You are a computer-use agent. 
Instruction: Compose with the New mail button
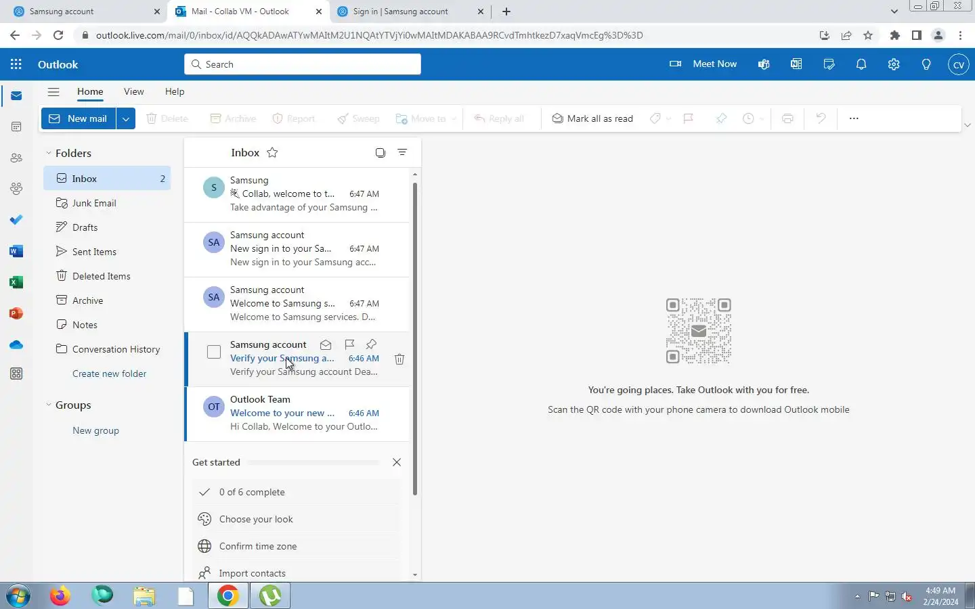[79, 118]
